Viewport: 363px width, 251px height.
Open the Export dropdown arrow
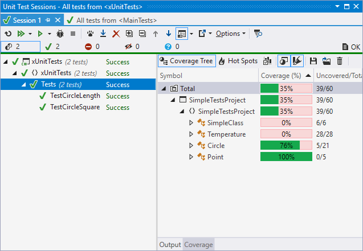coord(210,34)
